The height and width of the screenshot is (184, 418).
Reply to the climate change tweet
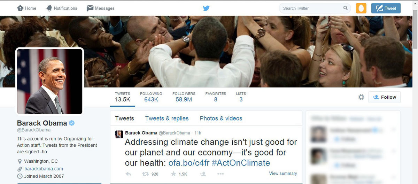[128, 174]
